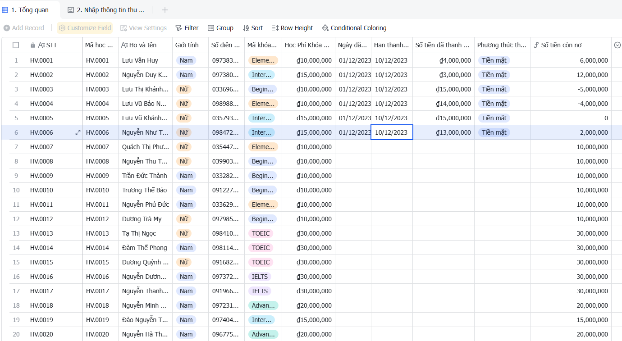This screenshot has height=341, width=622.
Task: Open the Group options
Action: (220, 28)
